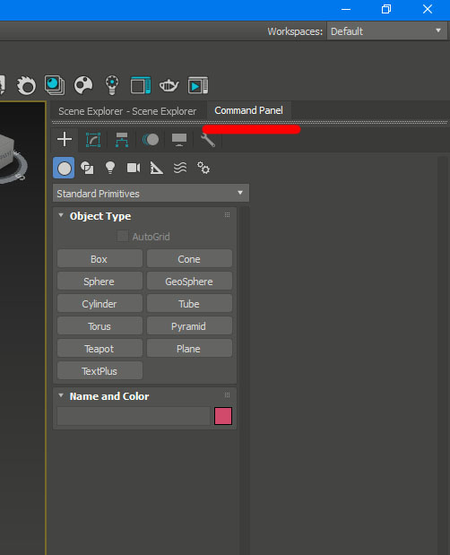Image resolution: width=450 pixels, height=555 pixels.
Task: Click the teapot Render Production icon
Action: tap(169, 85)
